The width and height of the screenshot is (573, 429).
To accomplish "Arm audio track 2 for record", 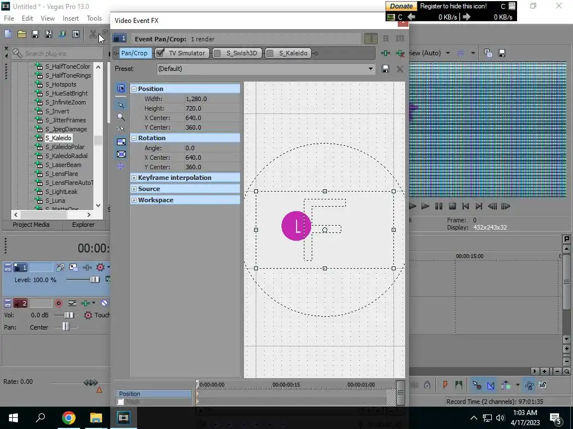I will 58,303.
